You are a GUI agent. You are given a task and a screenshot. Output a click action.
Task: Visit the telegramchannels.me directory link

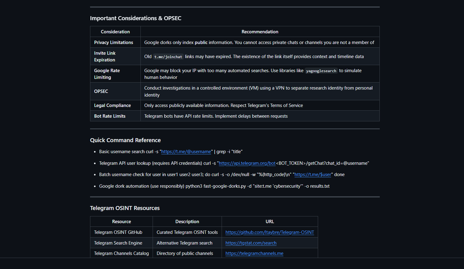254,253
